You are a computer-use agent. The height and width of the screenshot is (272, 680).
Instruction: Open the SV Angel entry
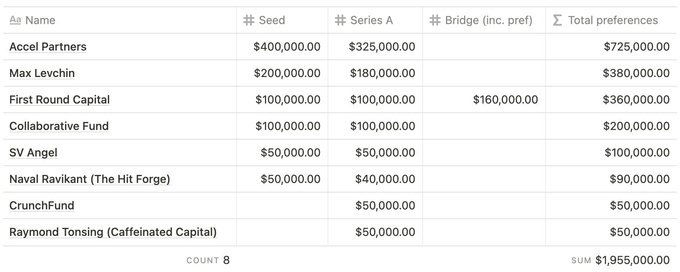(x=33, y=153)
